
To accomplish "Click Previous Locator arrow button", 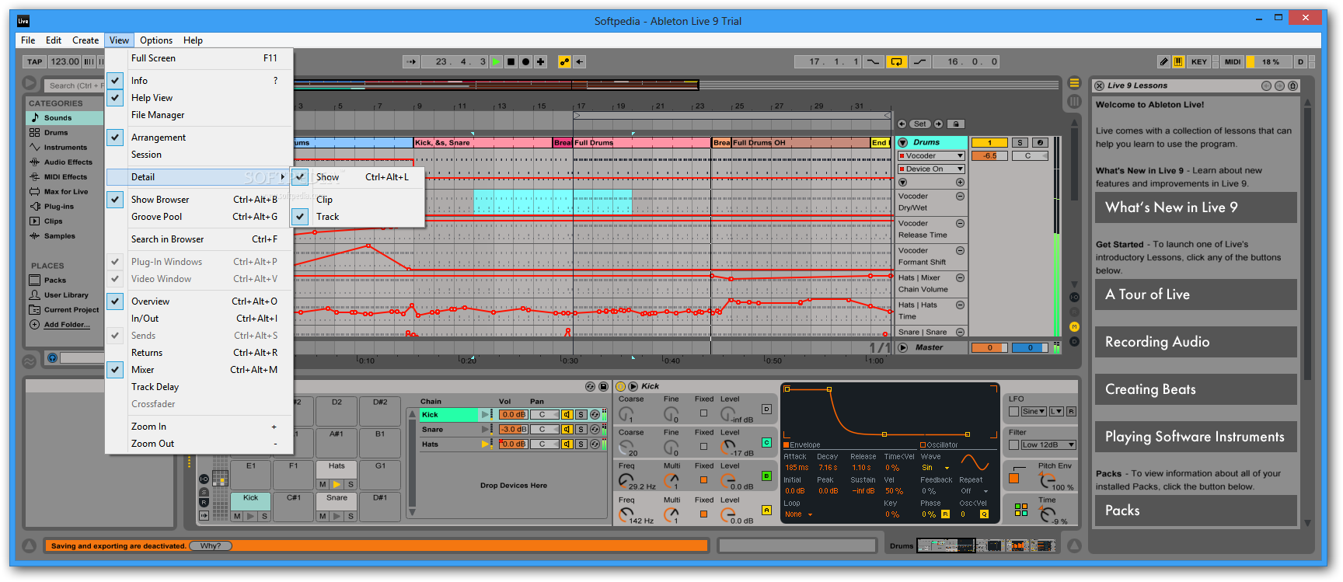I will click(902, 124).
